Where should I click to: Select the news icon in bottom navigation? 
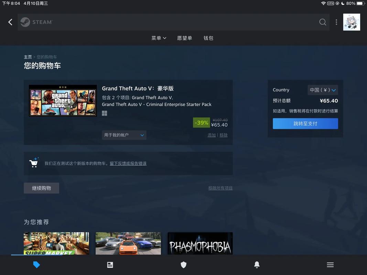click(110, 265)
